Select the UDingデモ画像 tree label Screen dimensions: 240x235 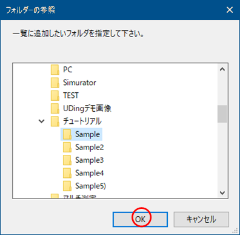(87, 109)
